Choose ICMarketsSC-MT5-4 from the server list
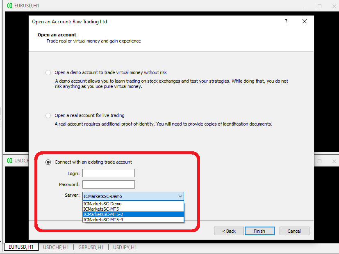The image size is (339, 254). click(x=102, y=220)
